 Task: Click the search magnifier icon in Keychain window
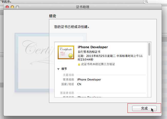[146, 2]
